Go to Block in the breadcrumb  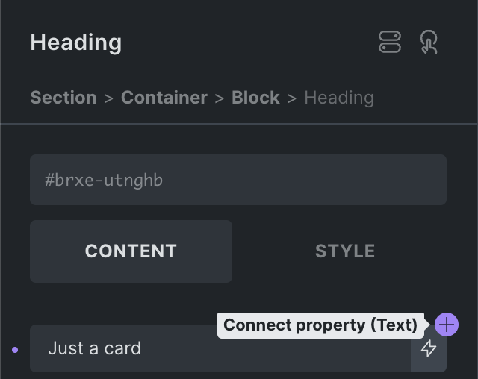(255, 98)
